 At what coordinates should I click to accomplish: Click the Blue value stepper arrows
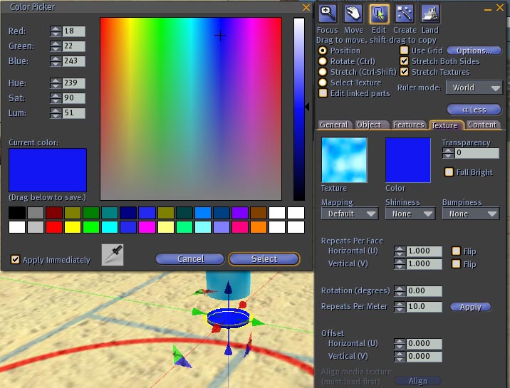pyautogui.click(x=56, y=61)
